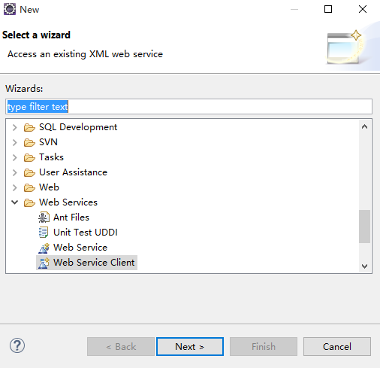Expand the User Assistance folder
The height and width of the screenshot is (368, 380).
click(15, 172)
